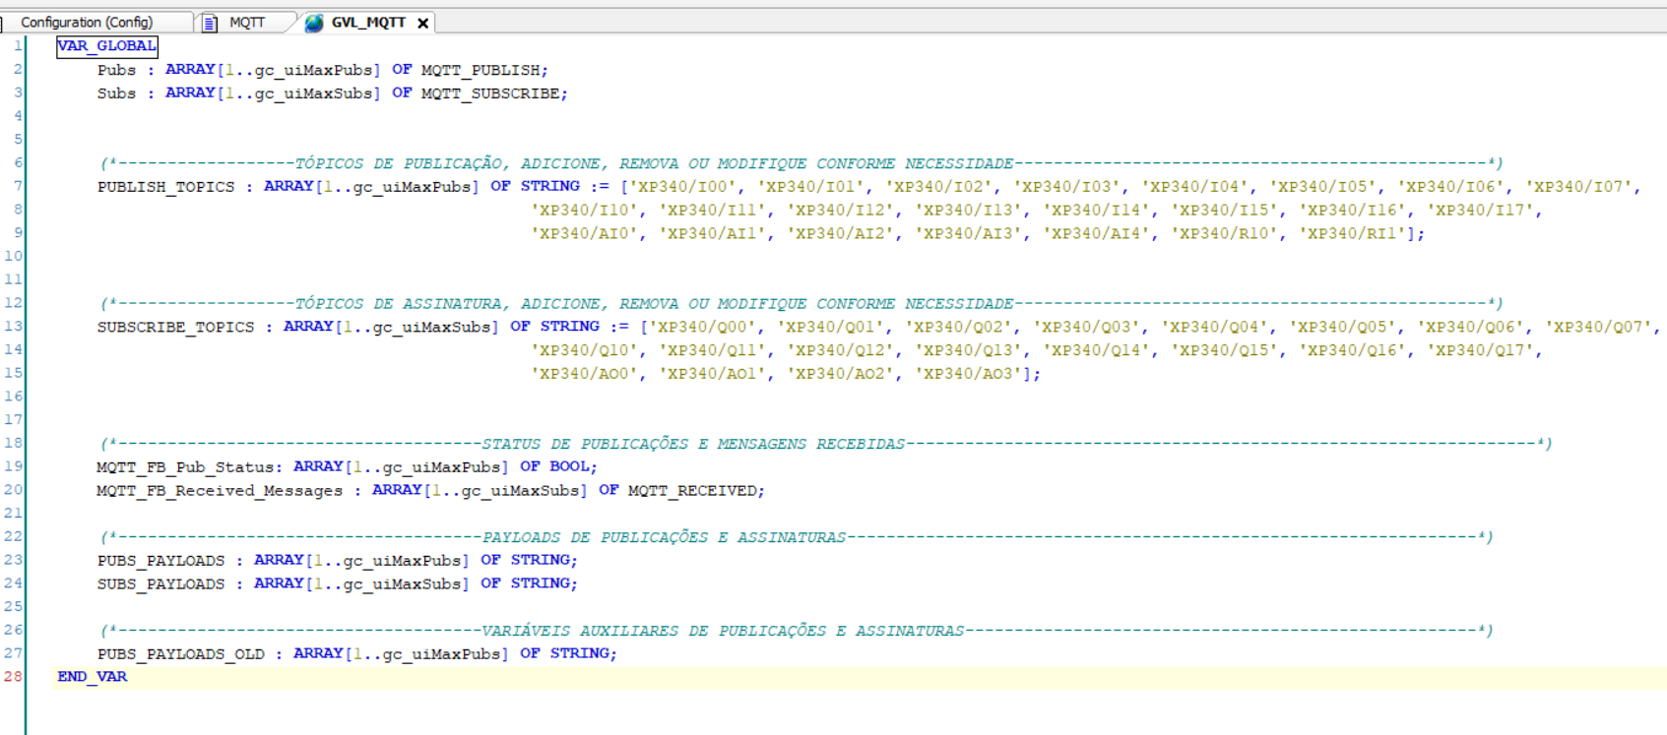
Task: Place cursor on VAR_GLOBAL keyword
Action: (106, 45)
